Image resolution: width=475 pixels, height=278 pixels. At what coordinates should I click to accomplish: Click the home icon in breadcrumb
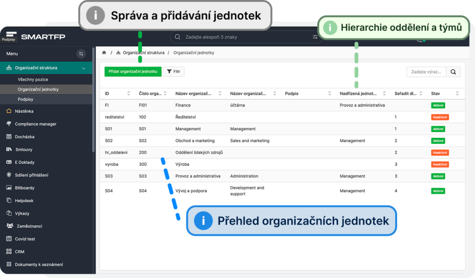click(104, 52)
